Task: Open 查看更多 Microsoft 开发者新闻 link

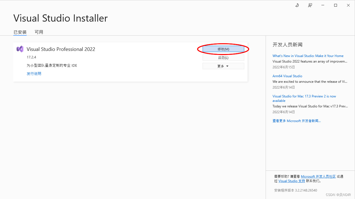Action: pos(297,121)
